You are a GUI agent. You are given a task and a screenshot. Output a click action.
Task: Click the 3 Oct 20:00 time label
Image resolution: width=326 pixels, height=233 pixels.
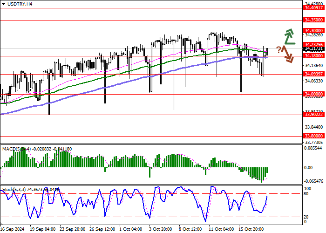pos(161,229)
